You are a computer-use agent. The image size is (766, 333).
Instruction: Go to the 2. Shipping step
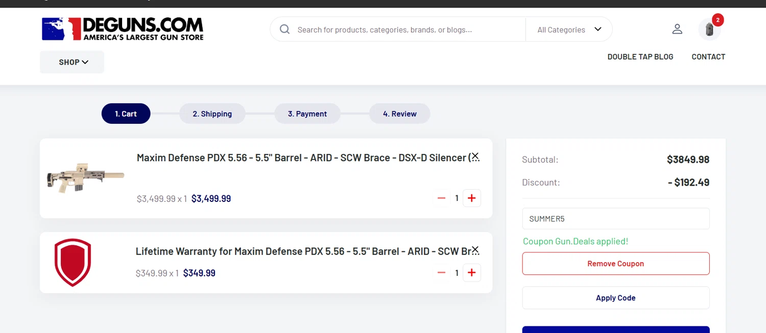pyautogui.click(x=212, y=114)
